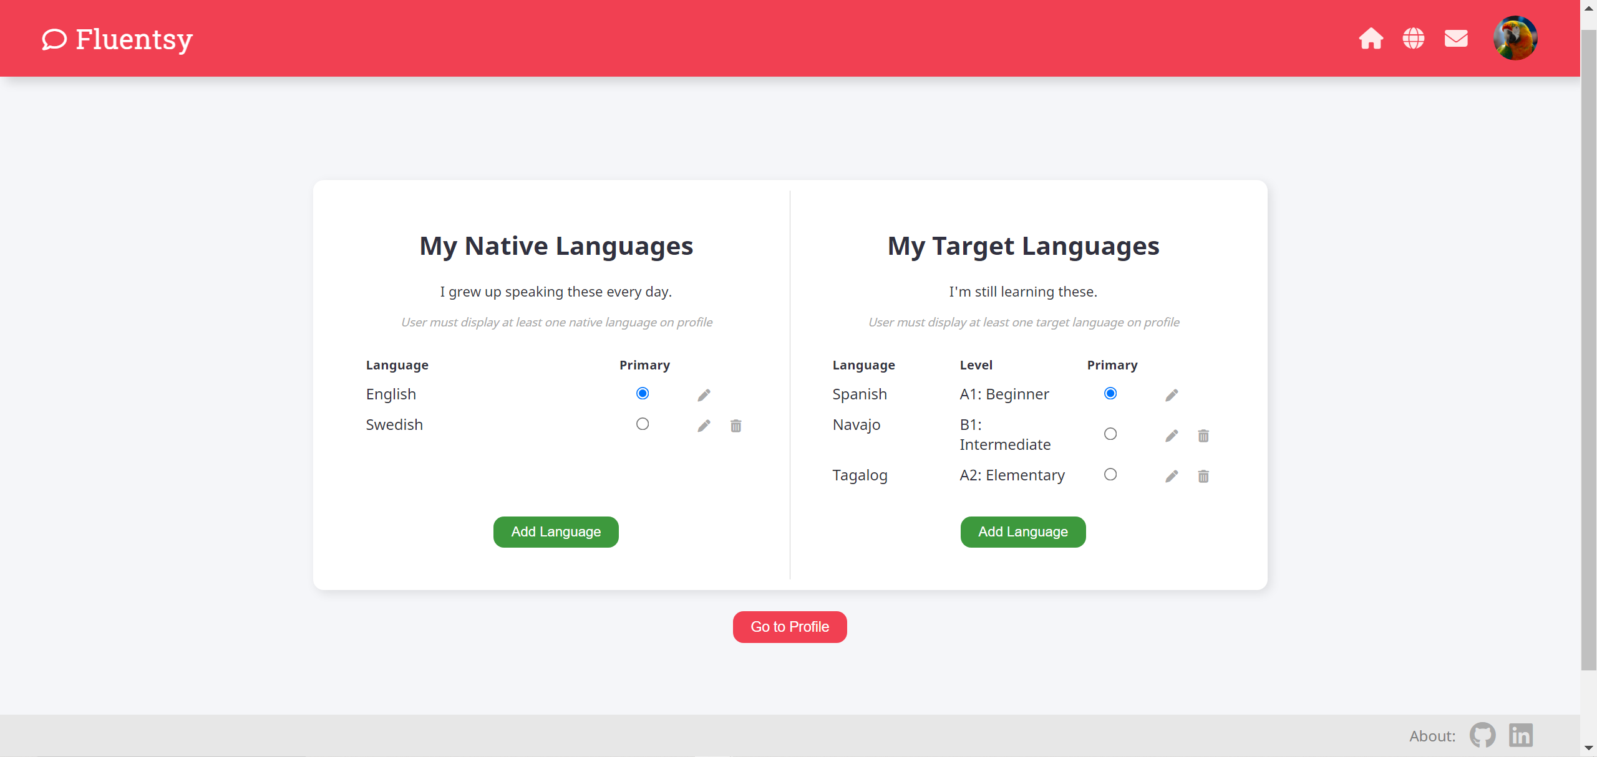This screenshot has height=757, width=1597.
Task: Click Add Language under Native Languages
Action: tap(555, 531)
